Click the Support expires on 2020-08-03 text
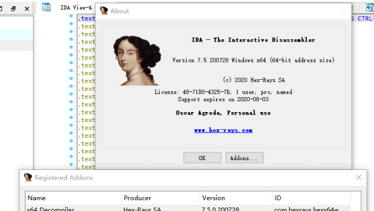Image resolution: width=374 pixels, height=211 pixels. [x=223, y=99]
